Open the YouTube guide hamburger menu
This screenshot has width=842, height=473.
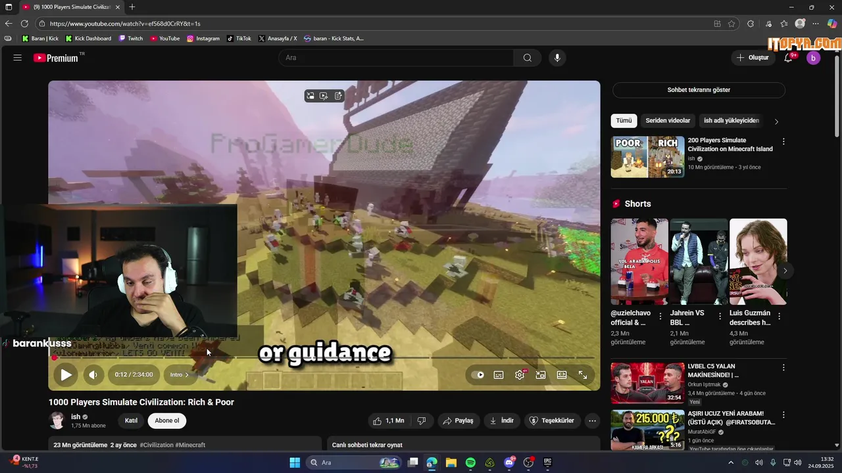click(18, 58)
